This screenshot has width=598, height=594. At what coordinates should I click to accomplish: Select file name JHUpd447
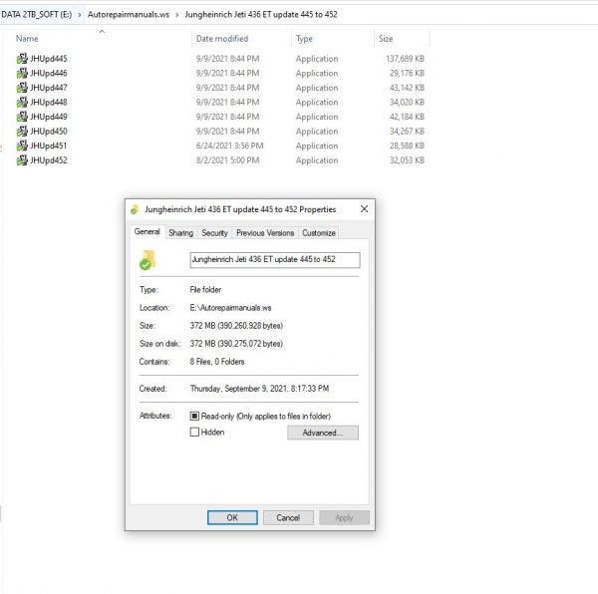pyautogui.click(x=49, y=88)
